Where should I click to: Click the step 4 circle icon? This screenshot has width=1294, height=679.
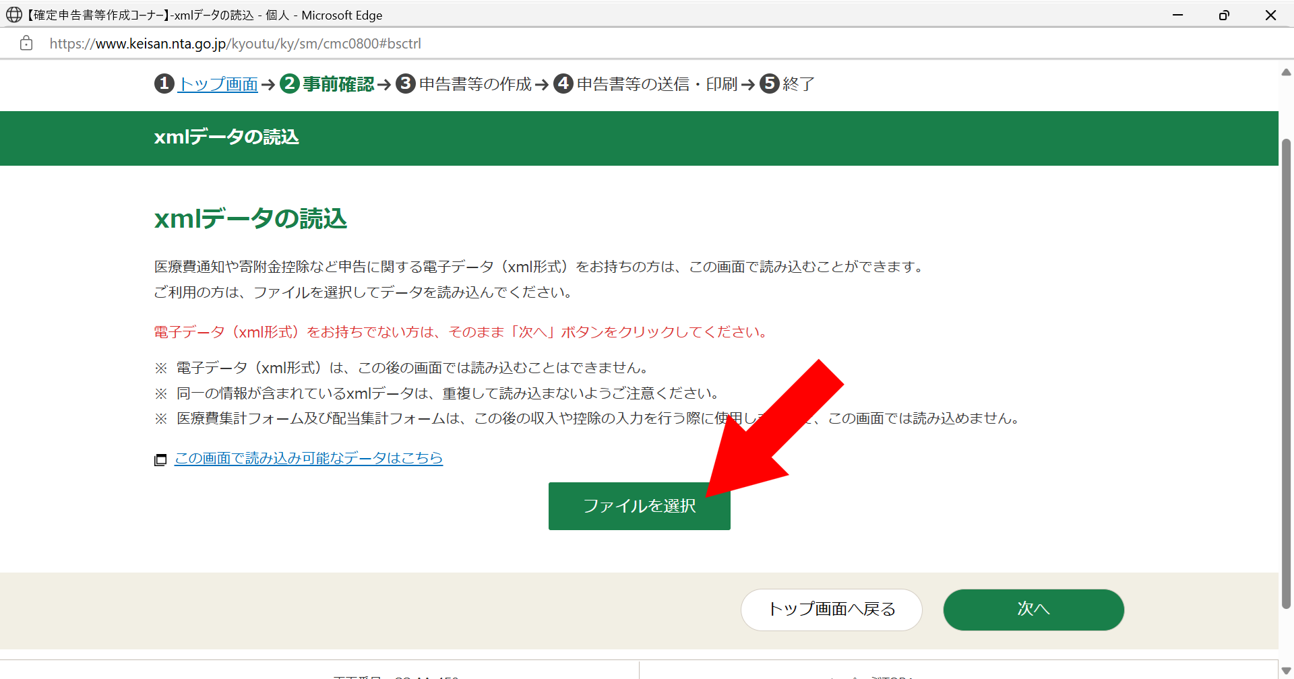563,84
